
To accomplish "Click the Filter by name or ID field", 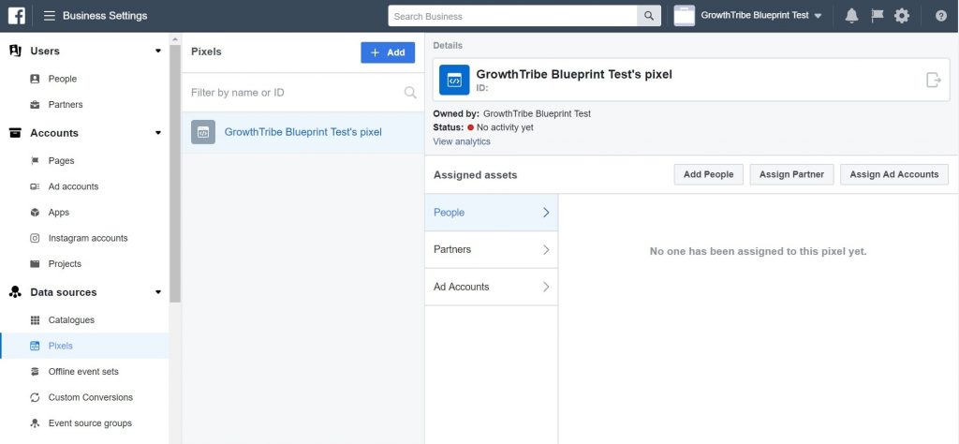I will [295, 93].
